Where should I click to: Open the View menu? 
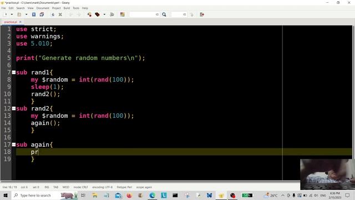31,8
